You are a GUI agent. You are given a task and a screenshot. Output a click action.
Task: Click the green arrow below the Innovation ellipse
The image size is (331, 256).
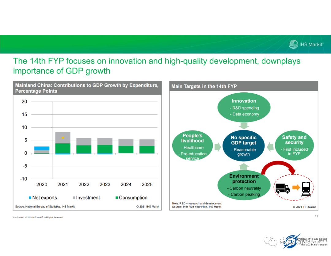click(x=244, y=126)
